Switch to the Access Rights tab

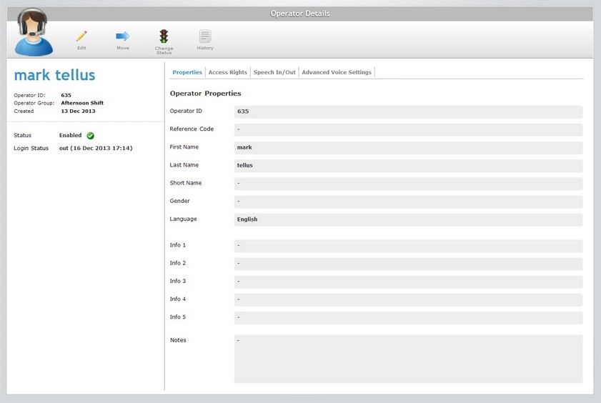tap(228, 72)
